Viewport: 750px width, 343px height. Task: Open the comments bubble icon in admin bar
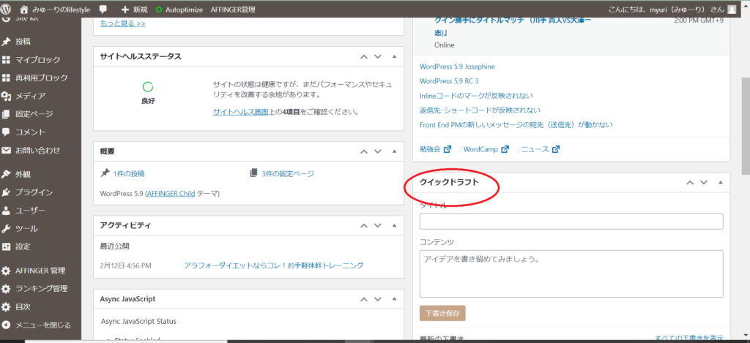click(x=103, y=10)
